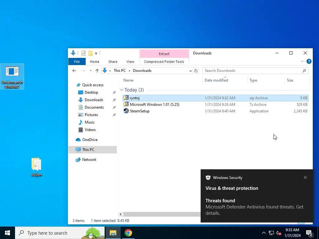The image size is (319, 239).
Task: Open the Recent locations dropdown arrow
Action: click(x=91, y=71)
